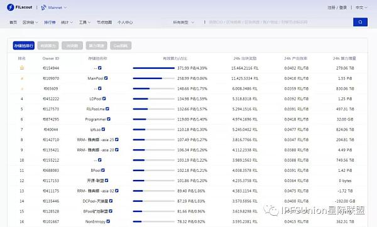
Task: Click the badge icon in the f065609 row
Action: pyautogui.click(x=100, y=88)
